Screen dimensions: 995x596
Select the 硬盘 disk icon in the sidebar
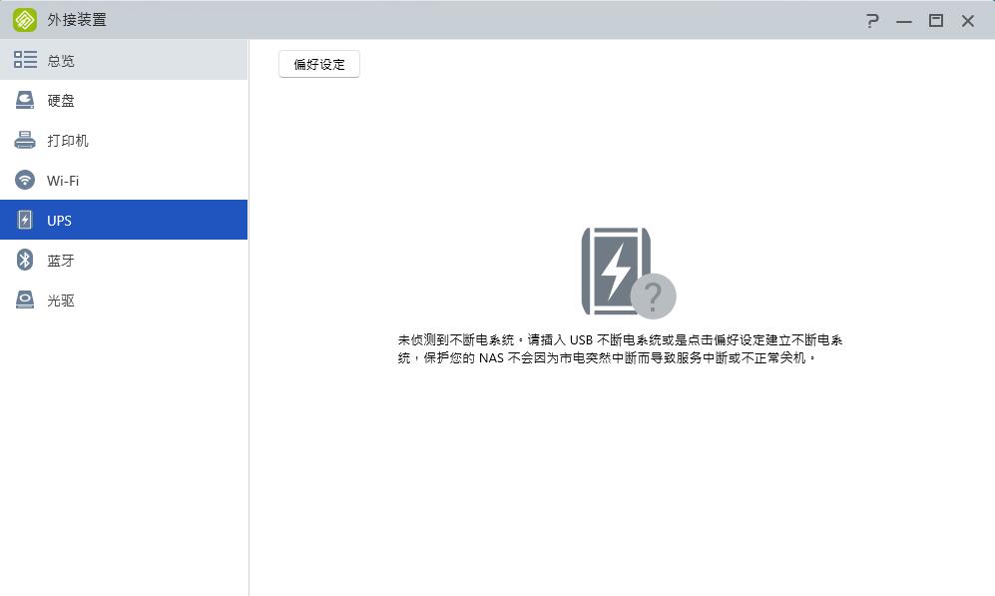24,100
